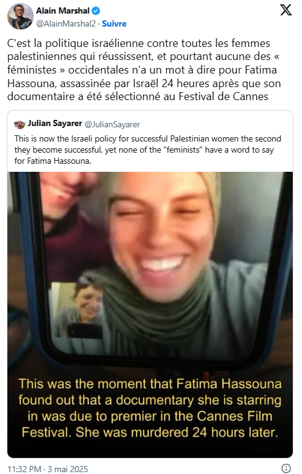302x474 pixels.
Task: Click the Suivre follow link
Action: coord(114,24)
